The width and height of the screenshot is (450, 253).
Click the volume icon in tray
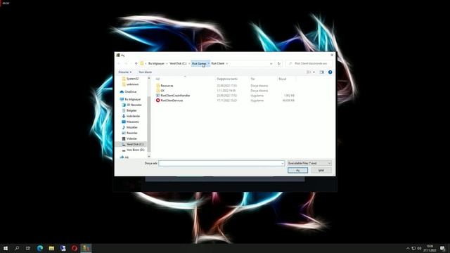[x=419, y=248]
